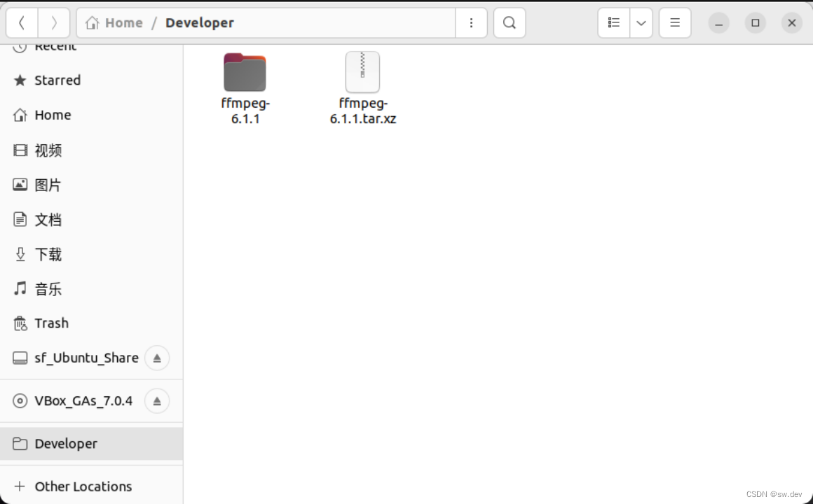Click the plus icon beside Other Locations

tap(20, 486)
